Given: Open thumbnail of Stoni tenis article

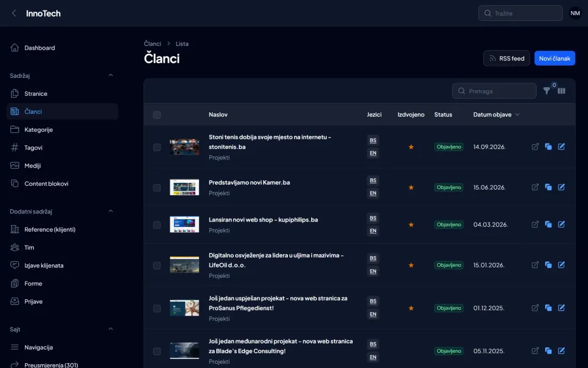Looking at the screenshot, I should 184,147.
